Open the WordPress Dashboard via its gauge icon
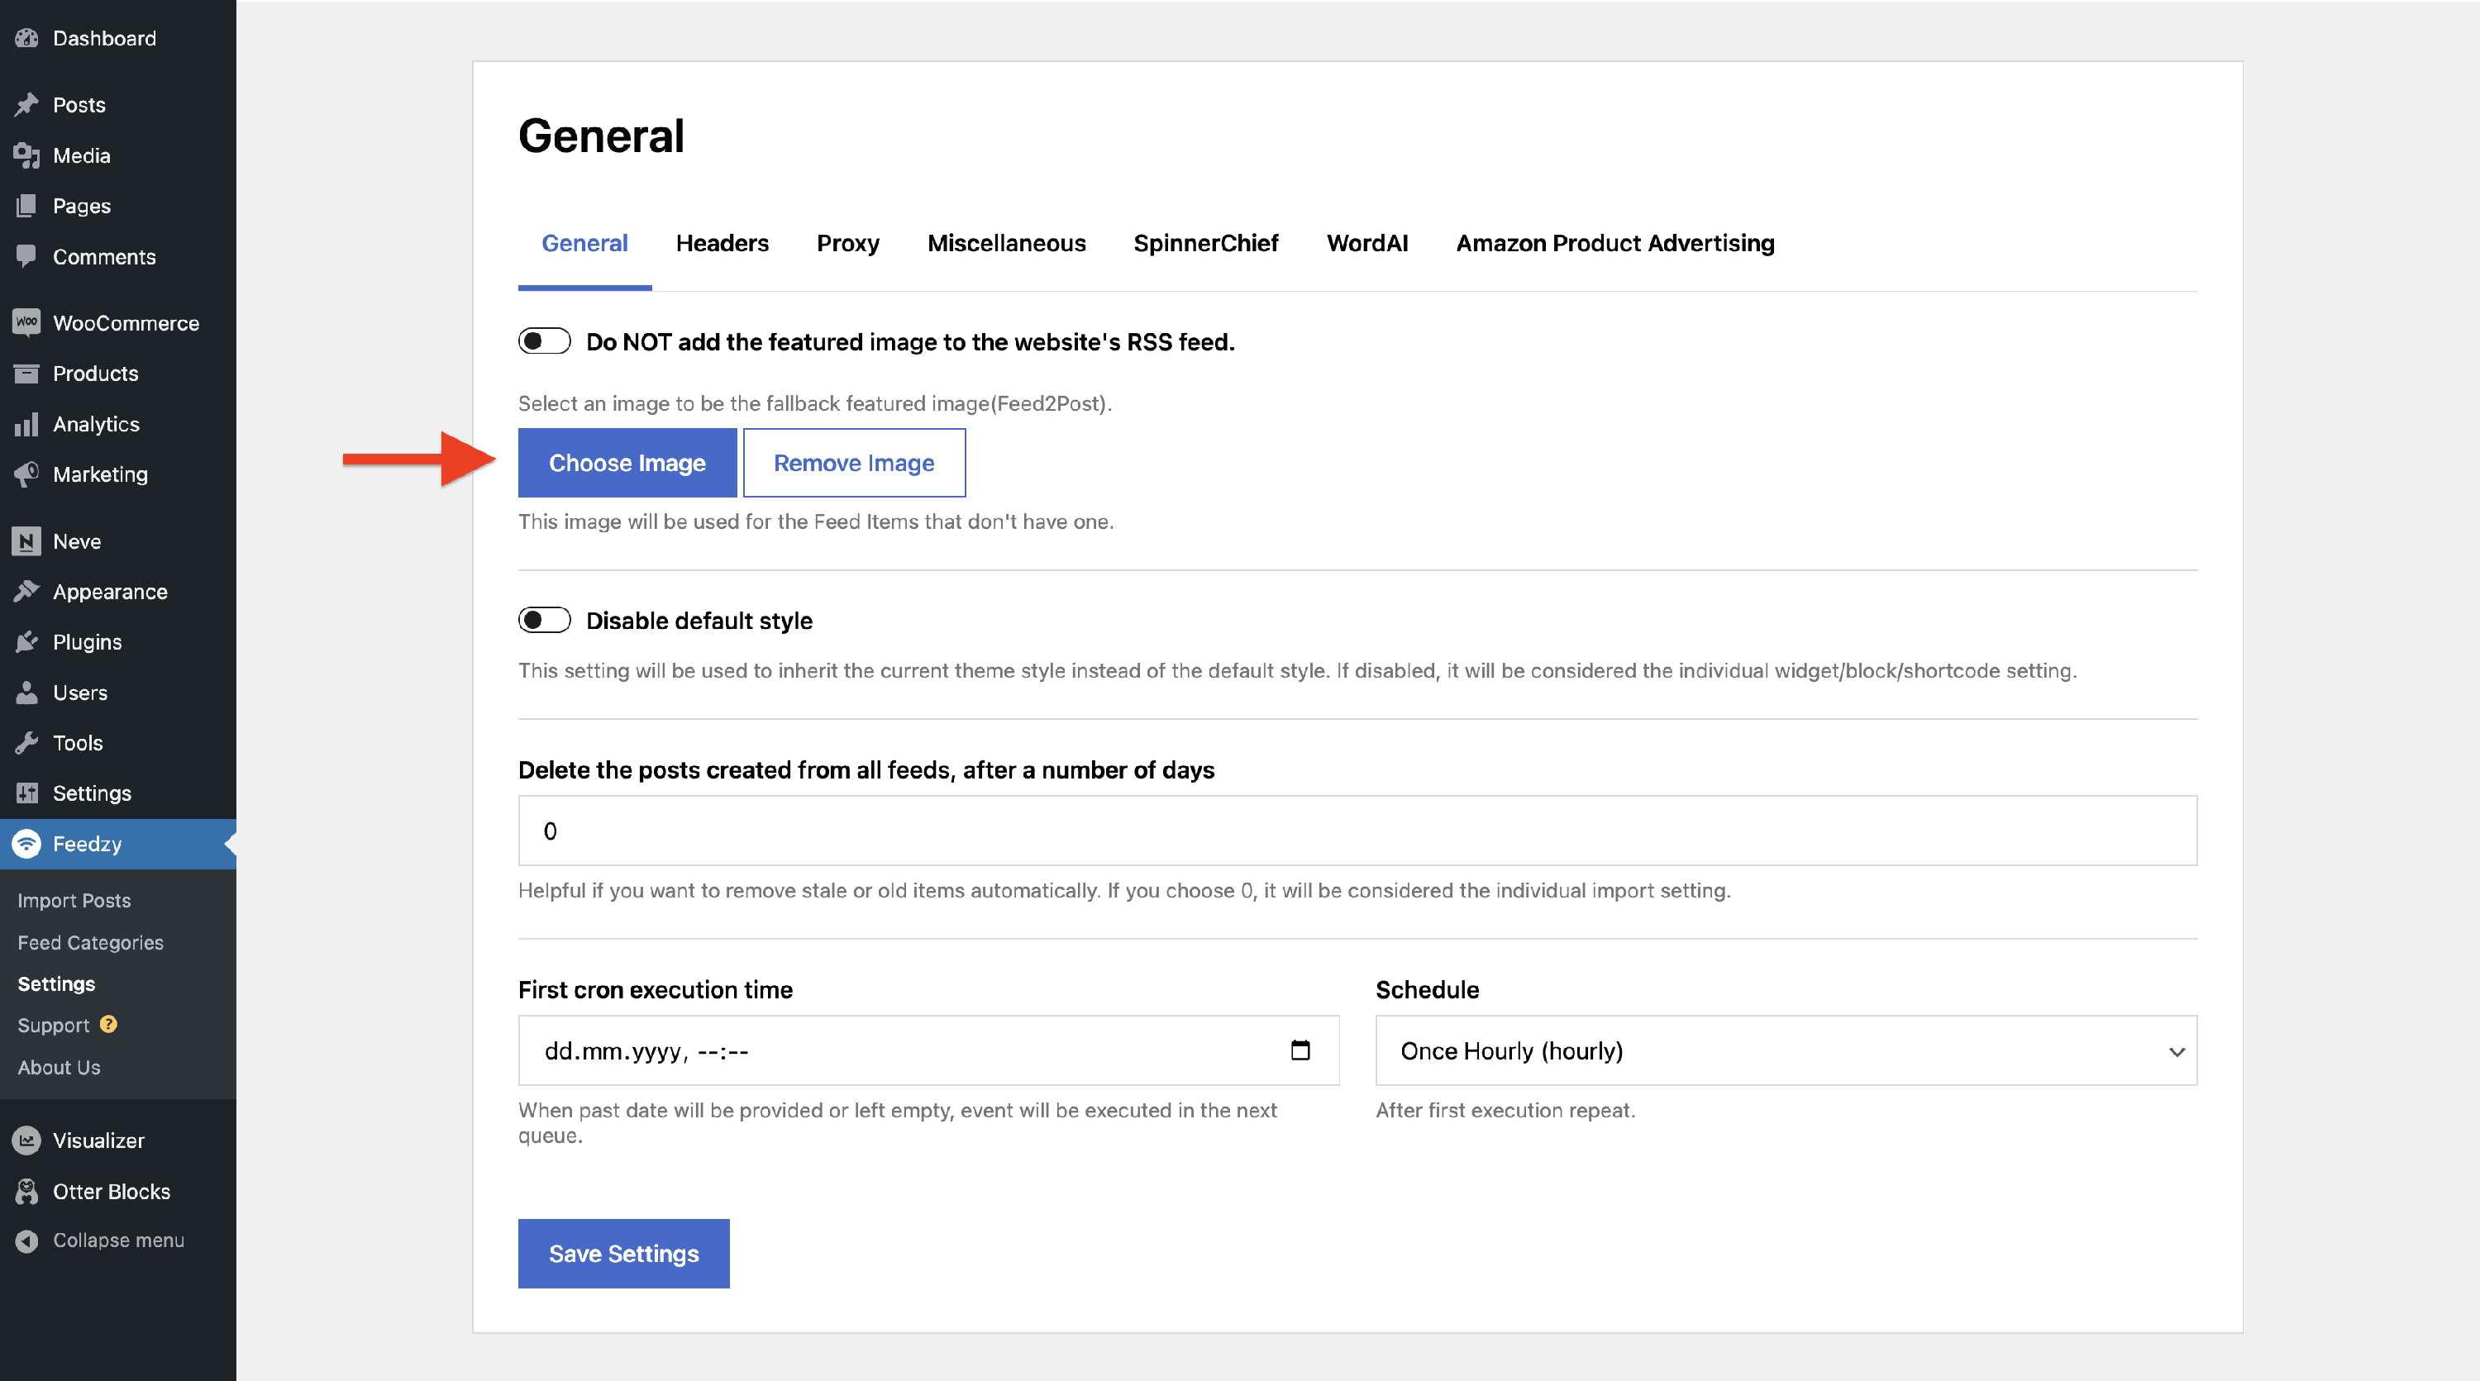Viewport: 2480px width, 1381px height. coord(26,37)
